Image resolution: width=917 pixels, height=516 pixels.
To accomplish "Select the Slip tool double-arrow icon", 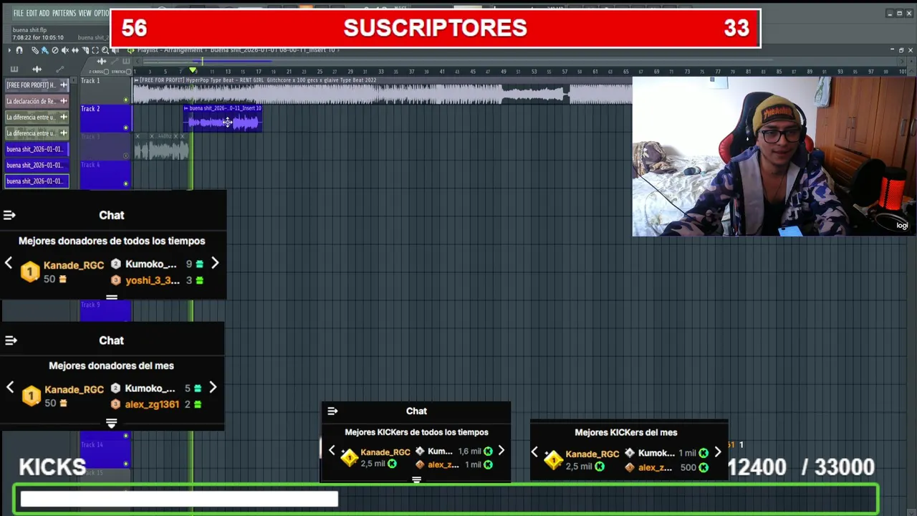I will pos(75,50).
